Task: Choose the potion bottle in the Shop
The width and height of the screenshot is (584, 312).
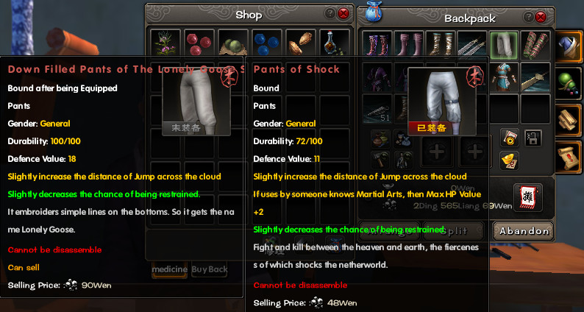Action: point(334,43)
